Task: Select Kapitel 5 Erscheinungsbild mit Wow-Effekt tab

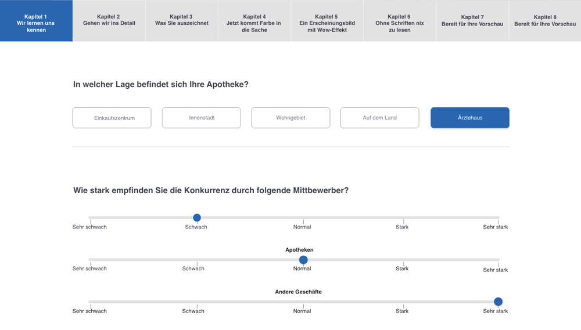Action: tap(327, 21)
